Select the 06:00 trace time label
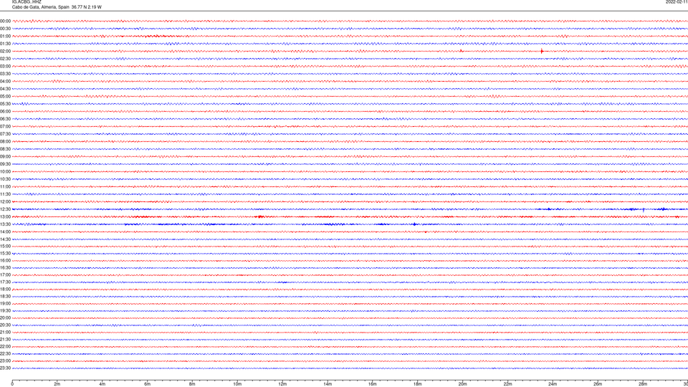The width and height of the screenshot is (688, 387). click(x=5, y=112)
